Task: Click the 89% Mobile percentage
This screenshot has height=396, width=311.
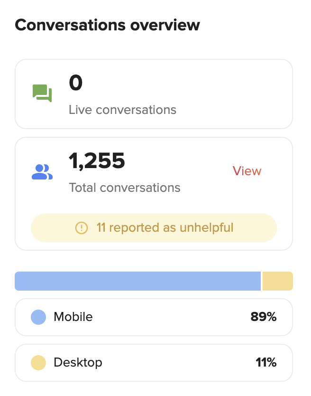Action: pos(263,317)
